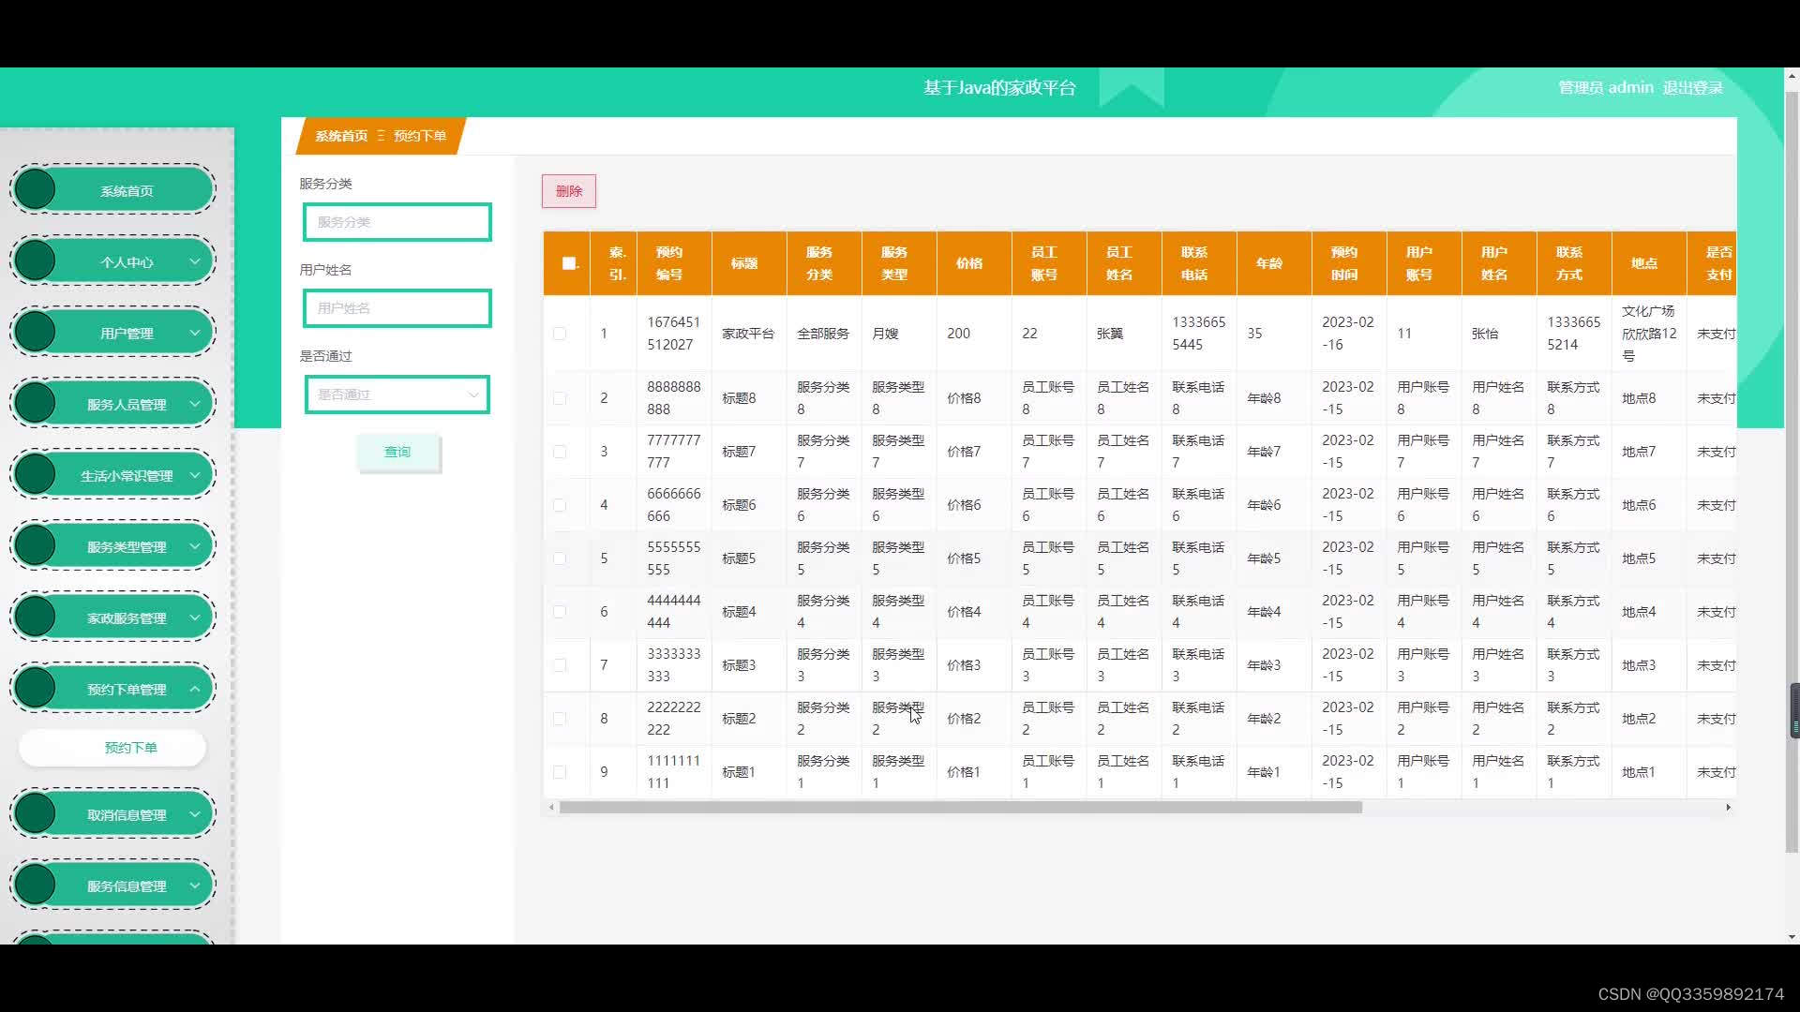Expand the 个人中心 menu chevron
The width and height of the screenshot is (1800, 1012).
(195, 261)
